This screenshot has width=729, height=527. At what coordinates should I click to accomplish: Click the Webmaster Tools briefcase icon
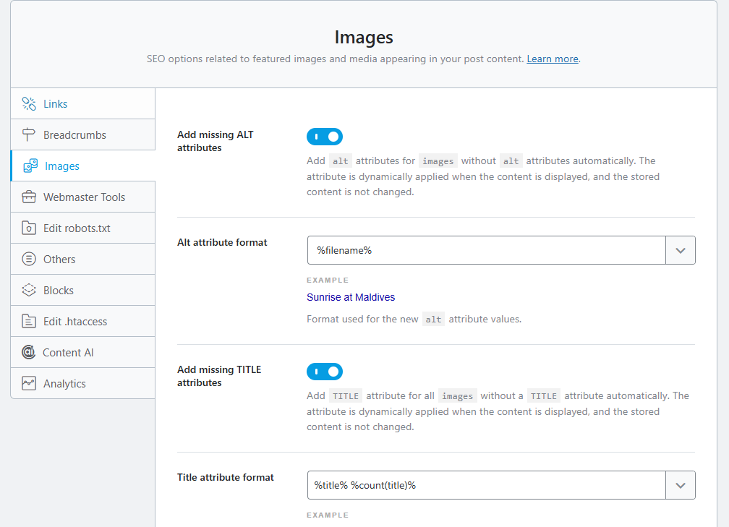[x=29, y=197]
